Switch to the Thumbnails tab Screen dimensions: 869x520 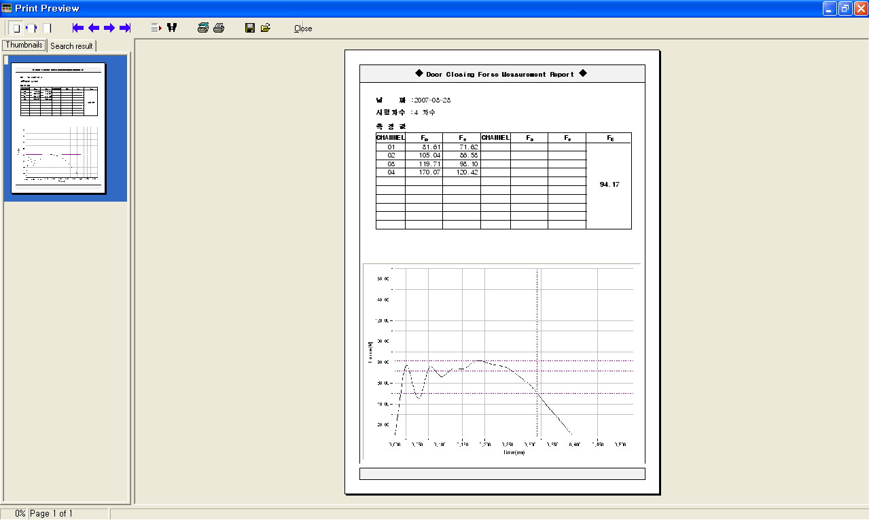24,45
